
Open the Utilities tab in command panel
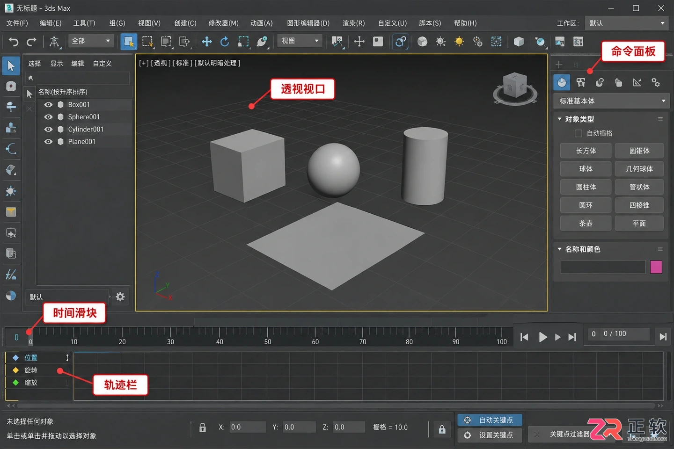656,82
